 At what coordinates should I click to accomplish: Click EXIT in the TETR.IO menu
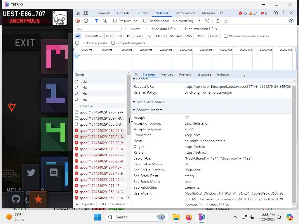(25, 43)
